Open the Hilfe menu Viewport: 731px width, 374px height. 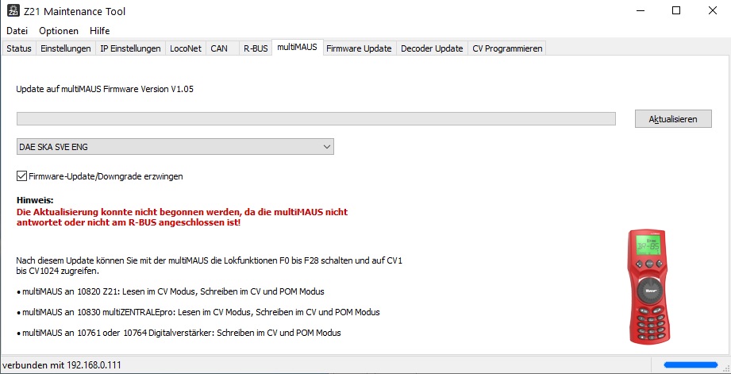tap(100, 31)
